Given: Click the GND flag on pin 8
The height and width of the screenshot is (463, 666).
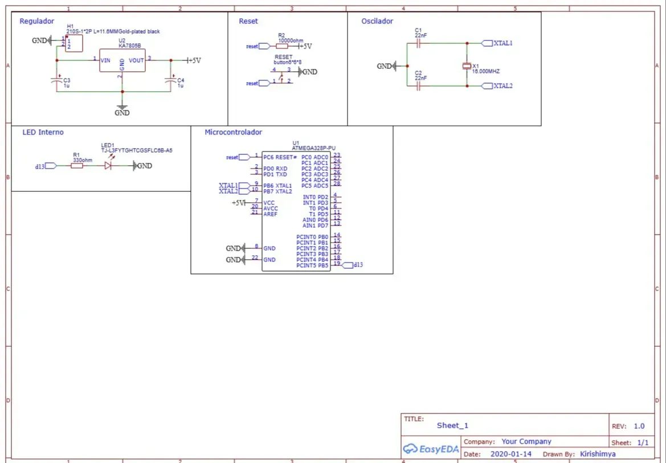Looking at the screenshot, I should pyautogui.click(x=235, y=248).
